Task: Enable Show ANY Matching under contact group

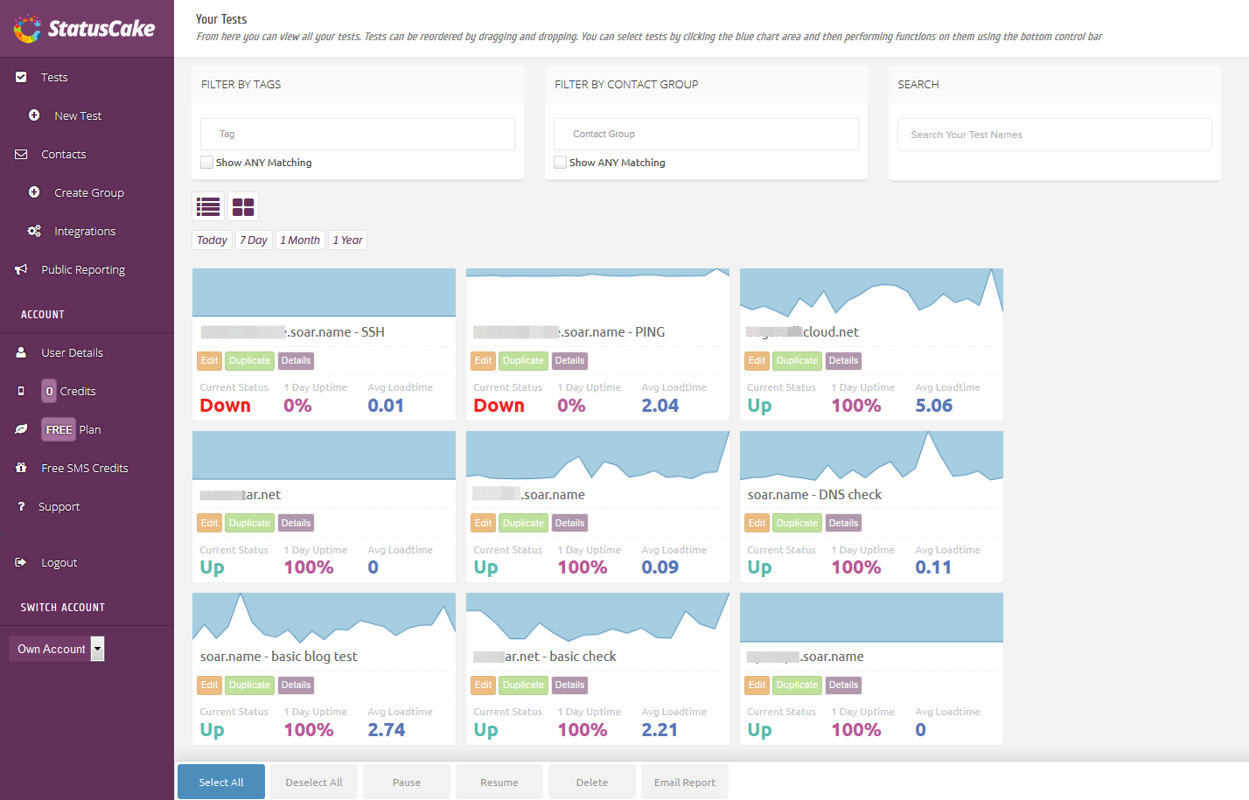Action: pos(561,163)
